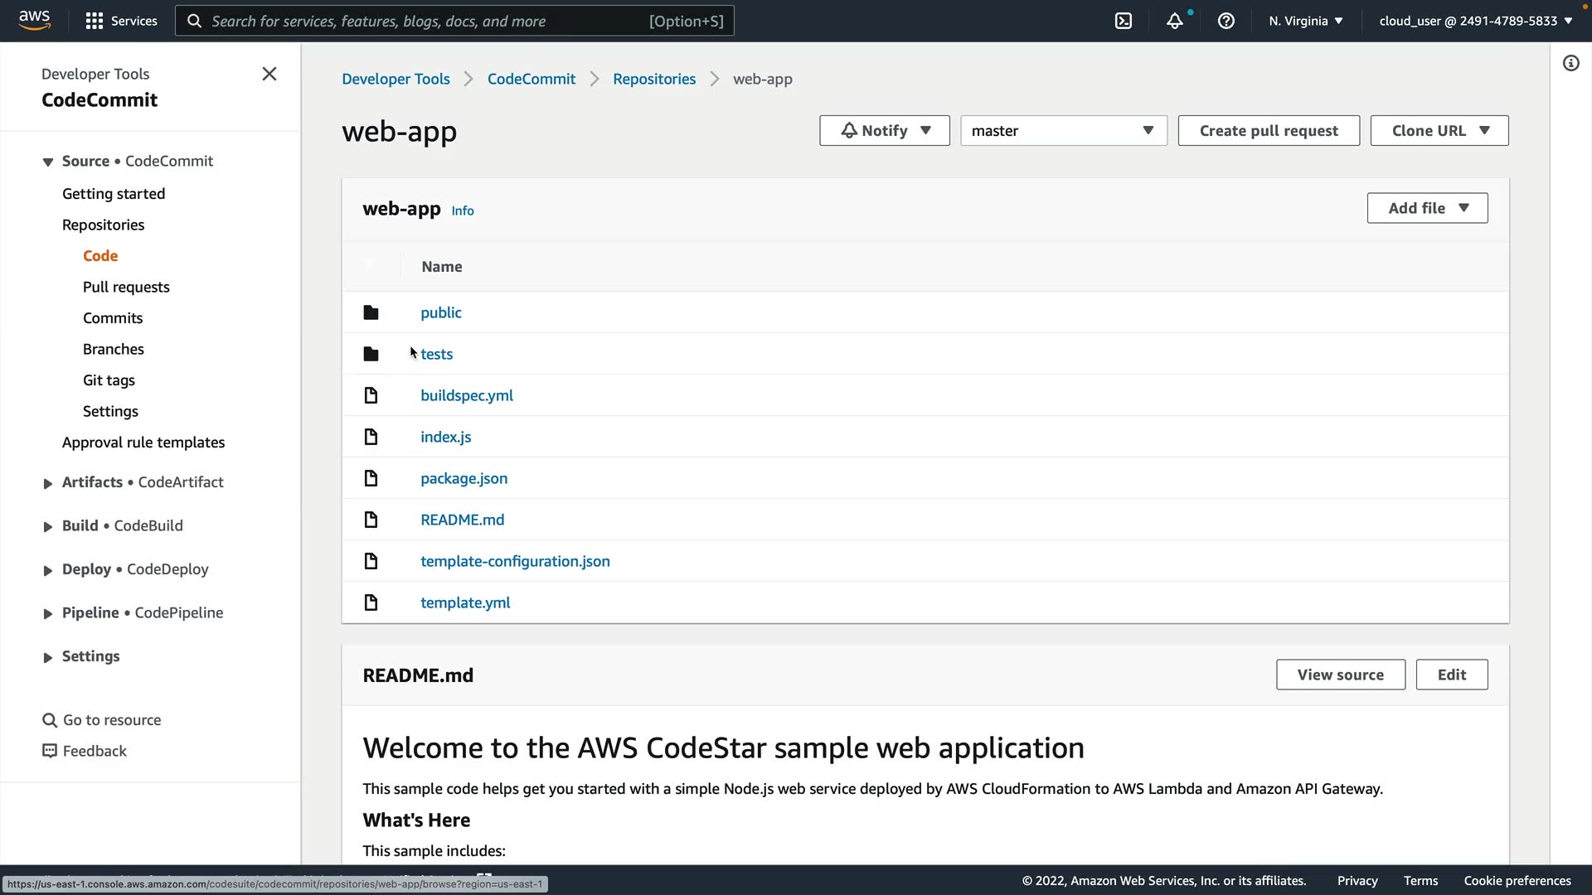Click the Create pull request button

click(x=1268, y=131)
